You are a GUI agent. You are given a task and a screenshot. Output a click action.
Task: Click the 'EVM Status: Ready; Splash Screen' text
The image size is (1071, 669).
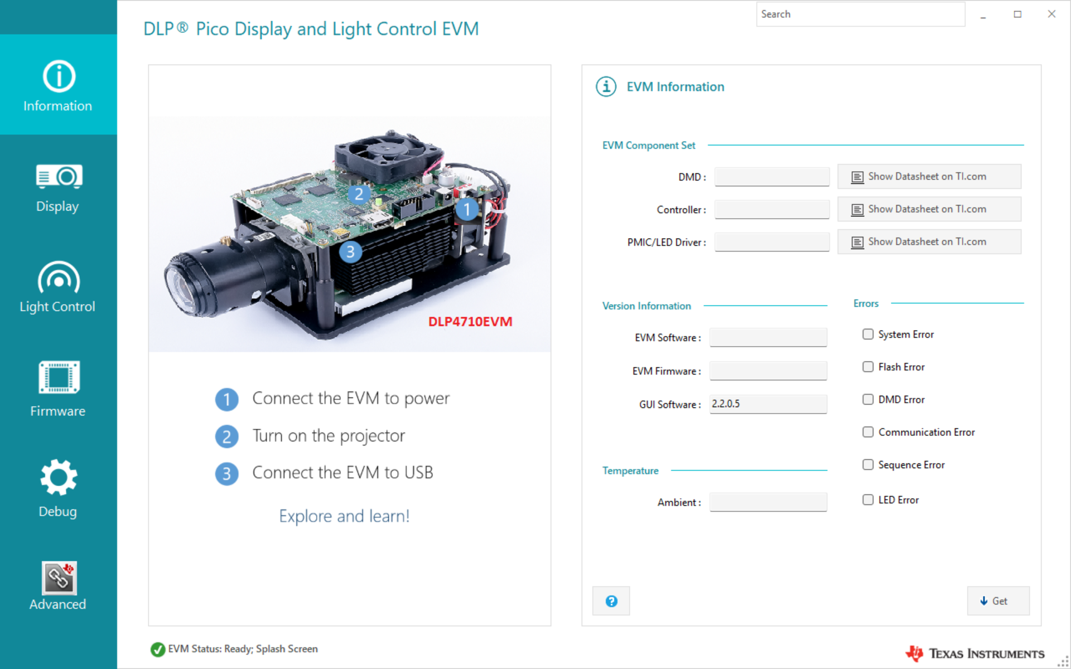243,649
